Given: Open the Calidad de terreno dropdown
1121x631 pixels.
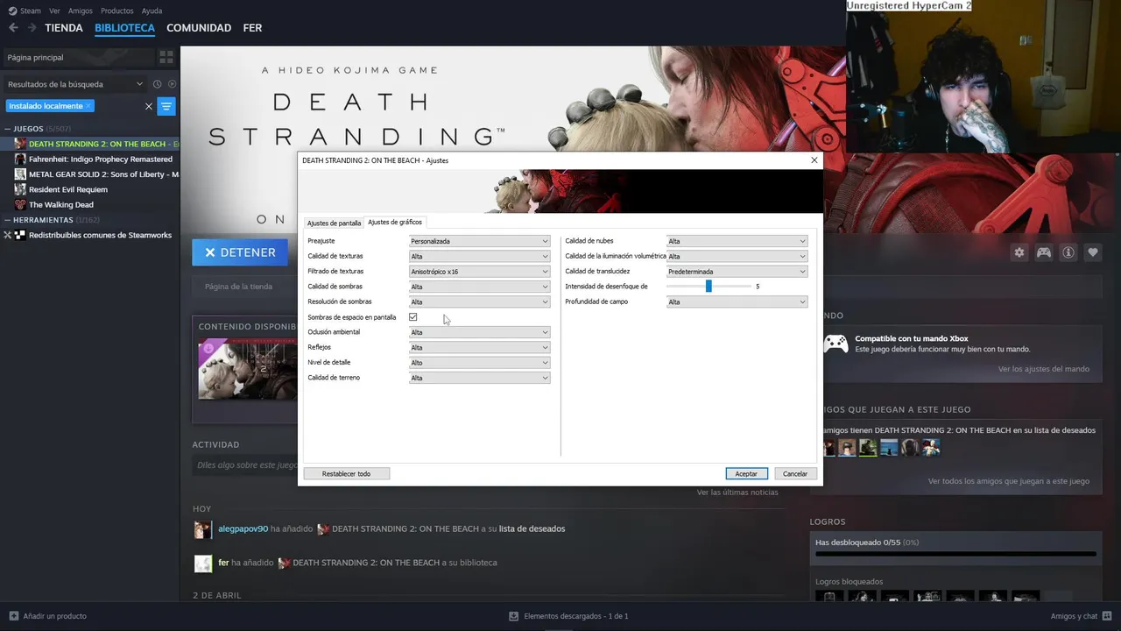Looking at the screenshot, I should pos(479,378).
